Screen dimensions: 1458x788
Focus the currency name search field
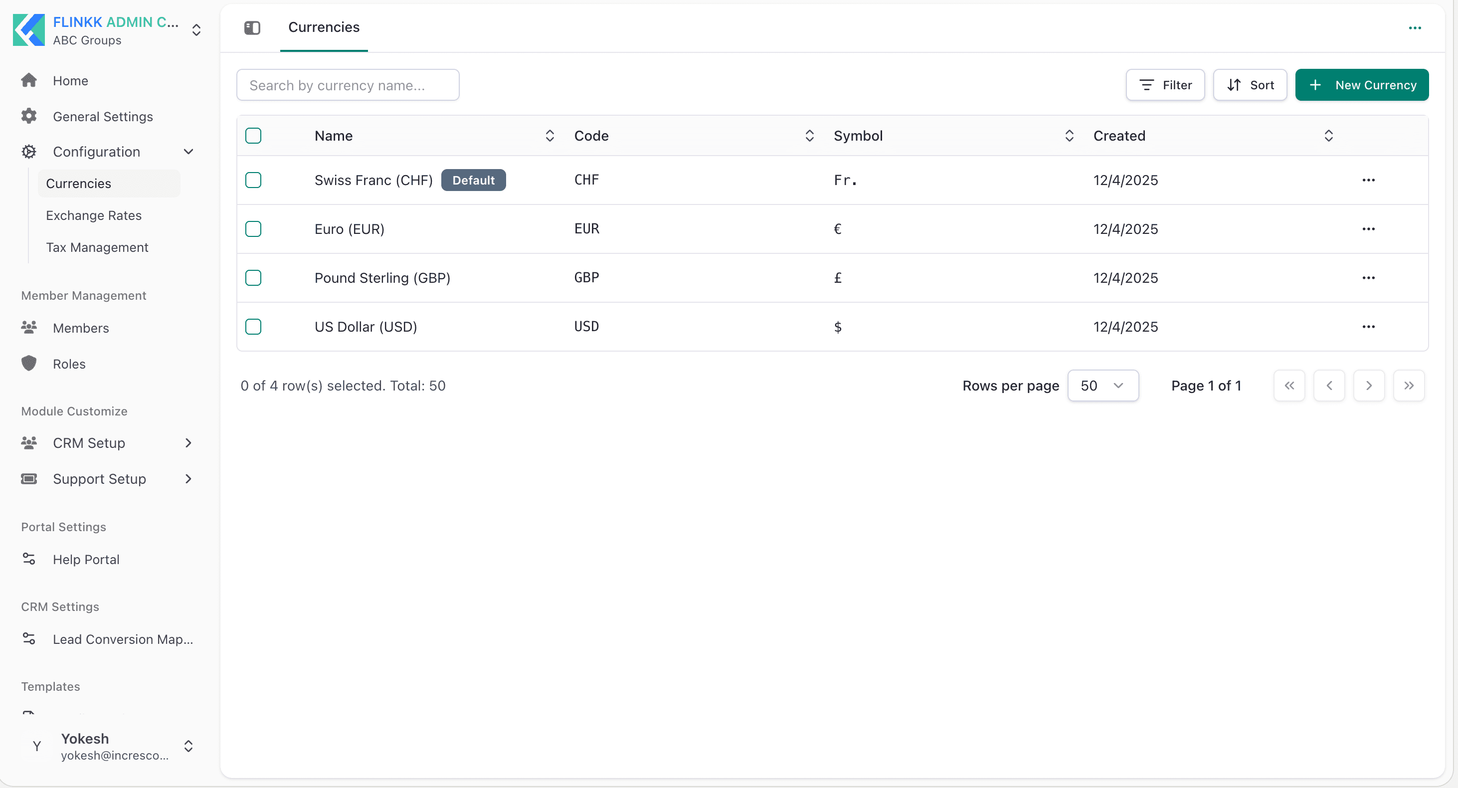(x=348, y=85)
